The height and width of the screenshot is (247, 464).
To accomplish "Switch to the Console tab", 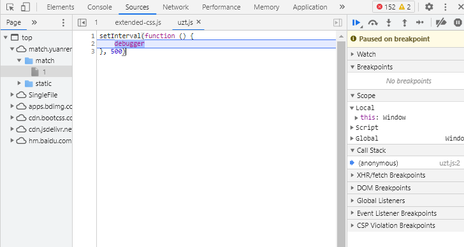I will tap(99, 7).
